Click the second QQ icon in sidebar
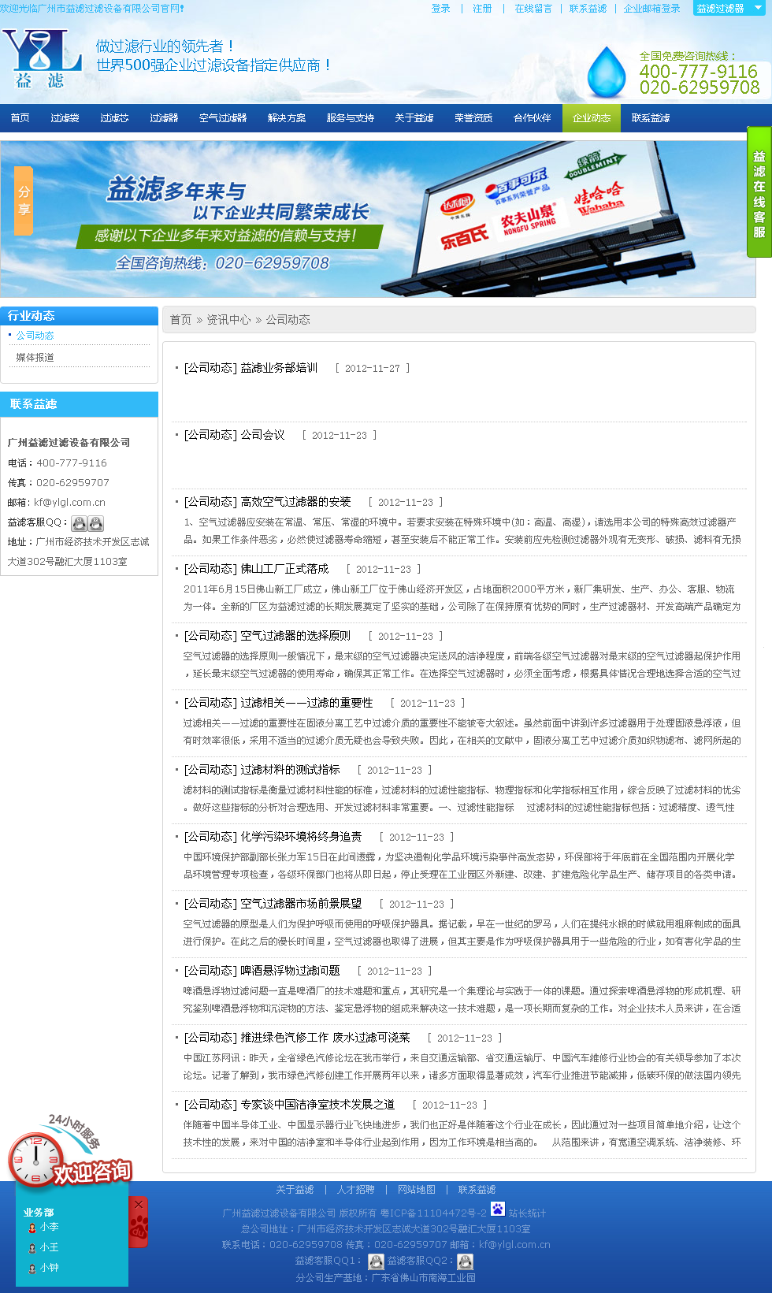772x1293 pixels. (95, 523)
